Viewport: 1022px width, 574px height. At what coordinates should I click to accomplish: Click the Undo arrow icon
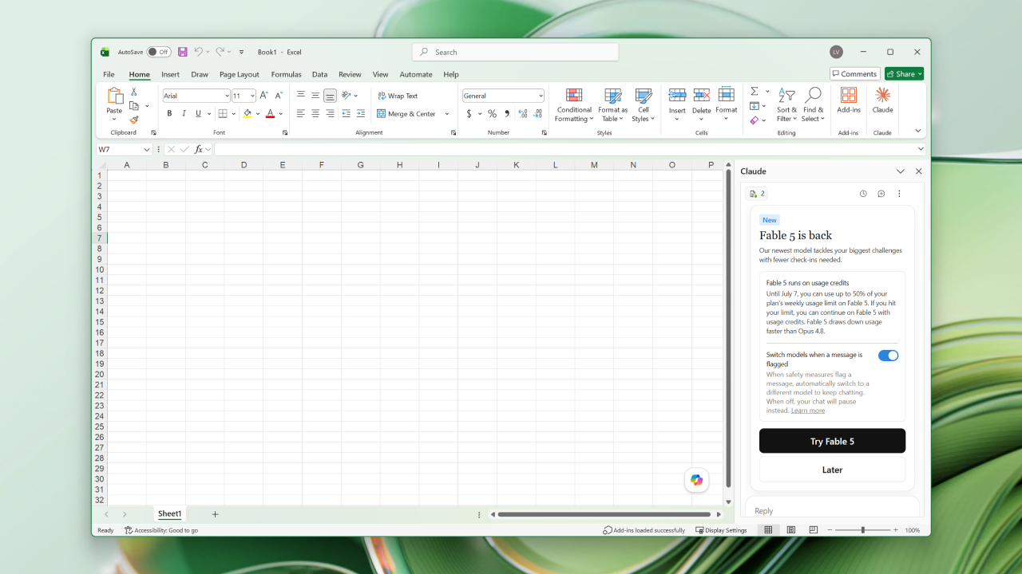[198, 52]
